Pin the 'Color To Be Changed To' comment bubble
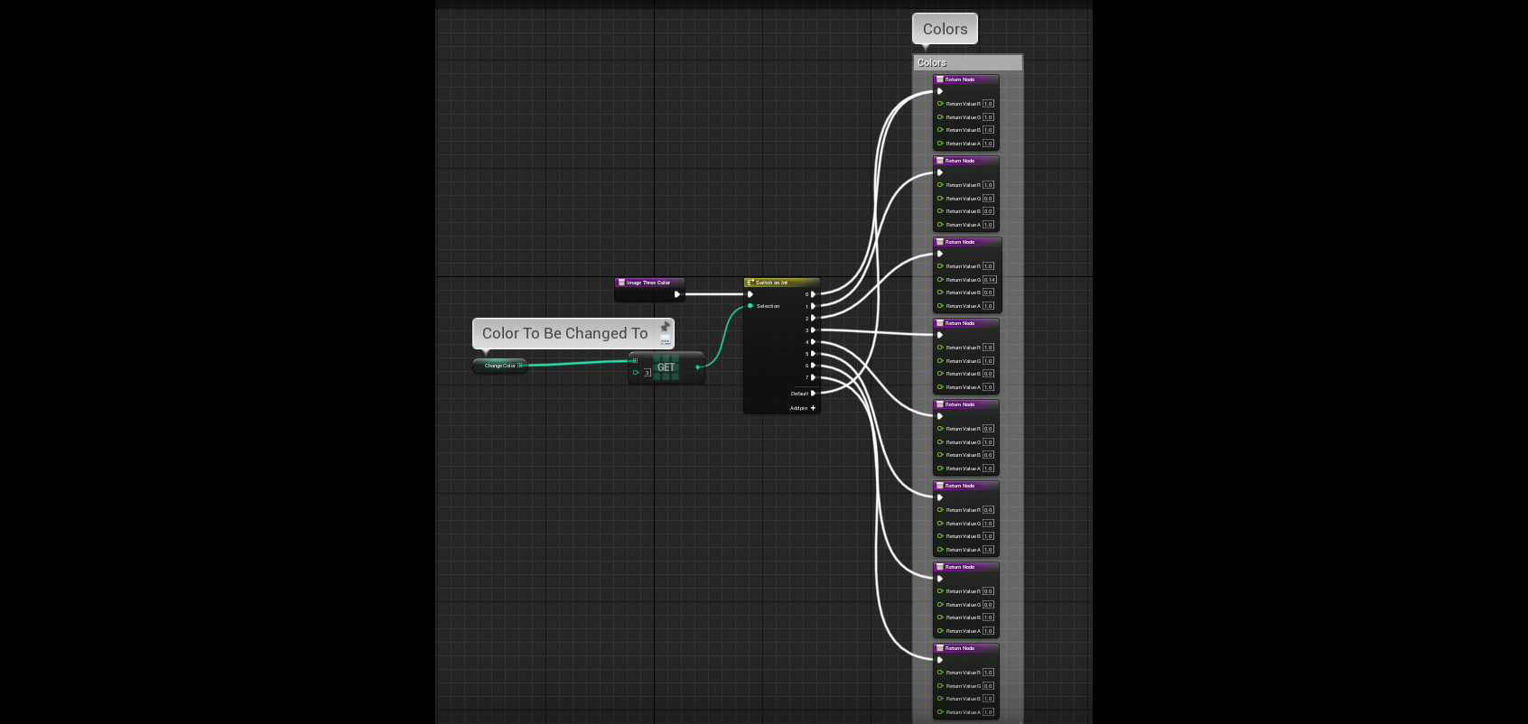Screen dimensions: 1528x724 666,327
